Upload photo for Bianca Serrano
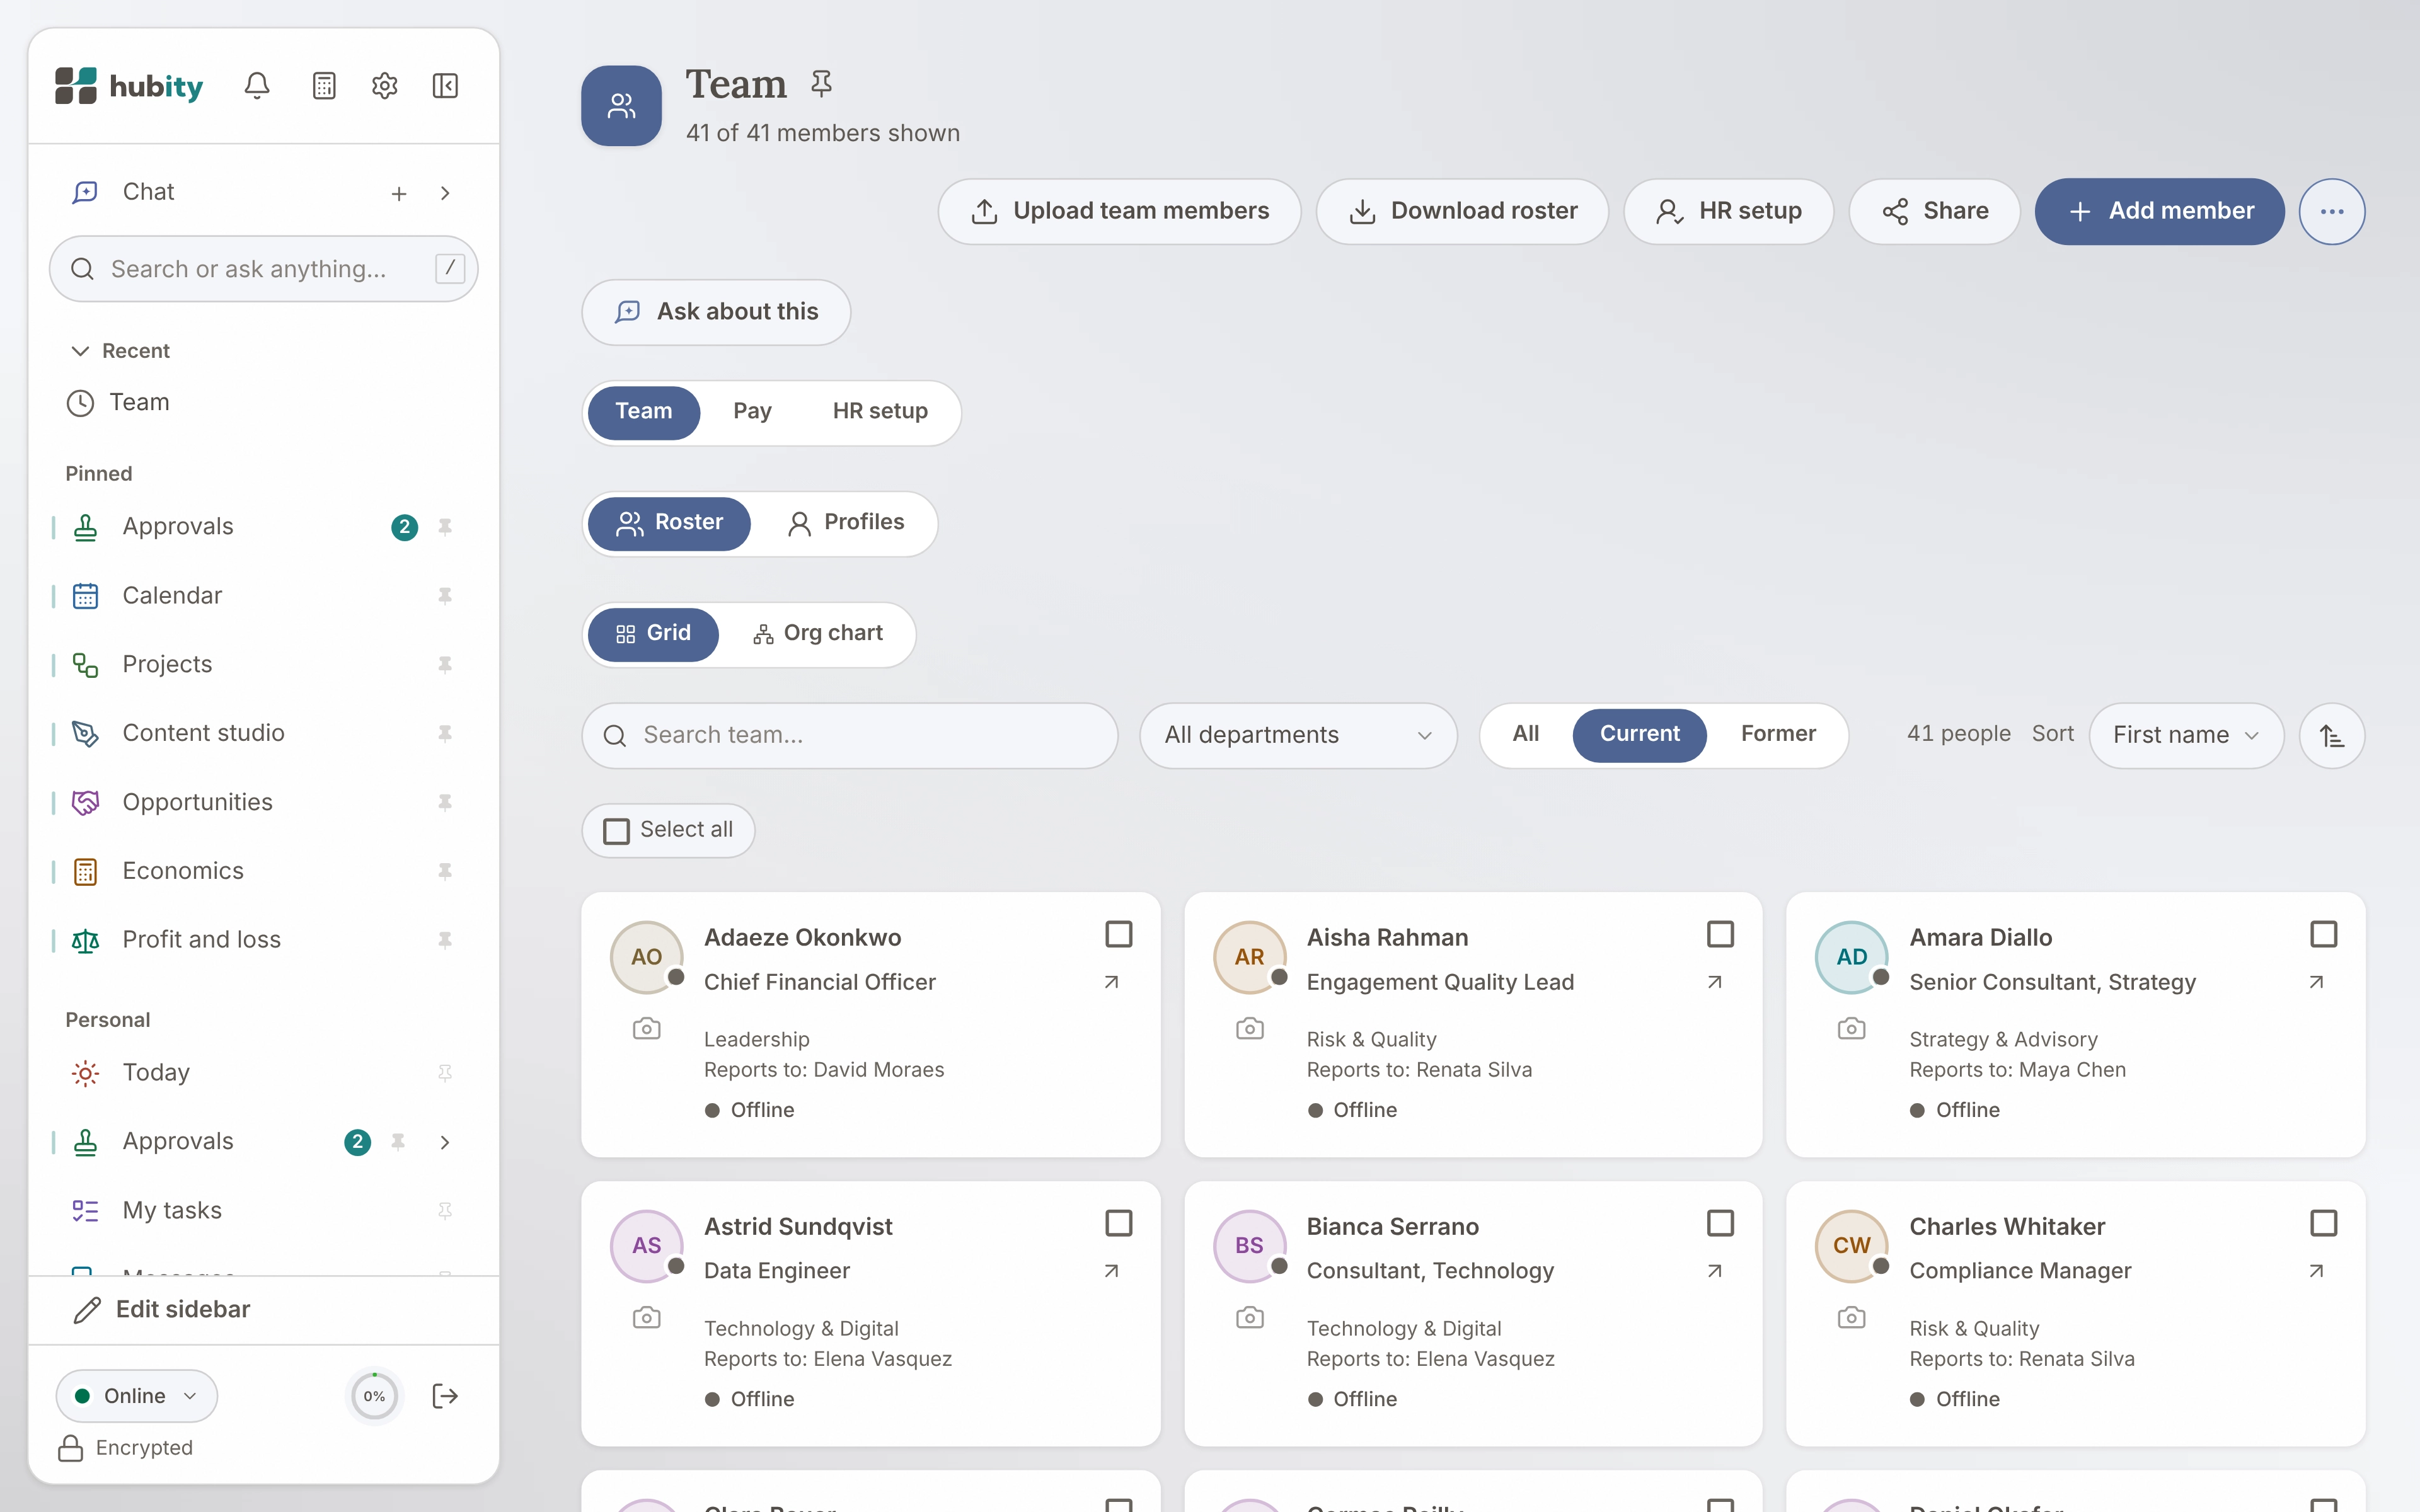Screen dimensions: 2420x1512 (x=1250, y=1317)
